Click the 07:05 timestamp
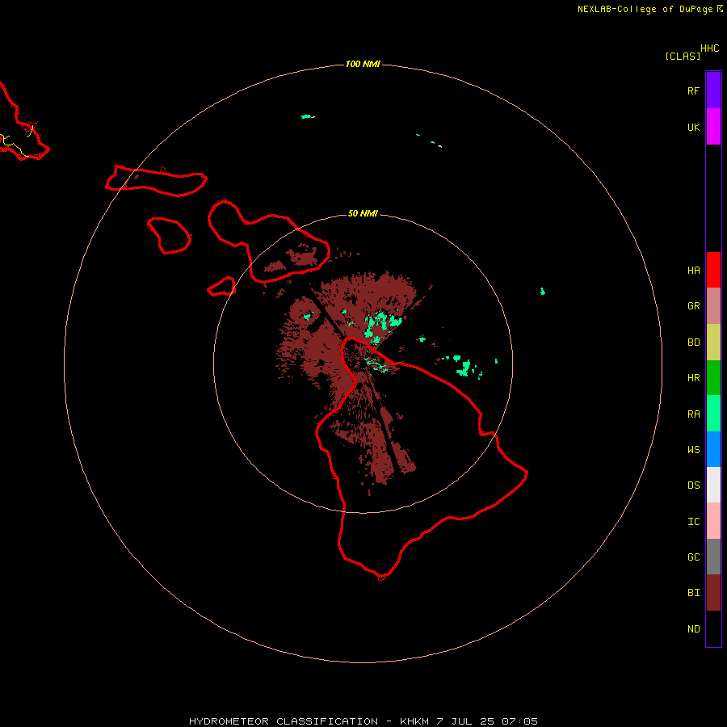 (519, 721)
